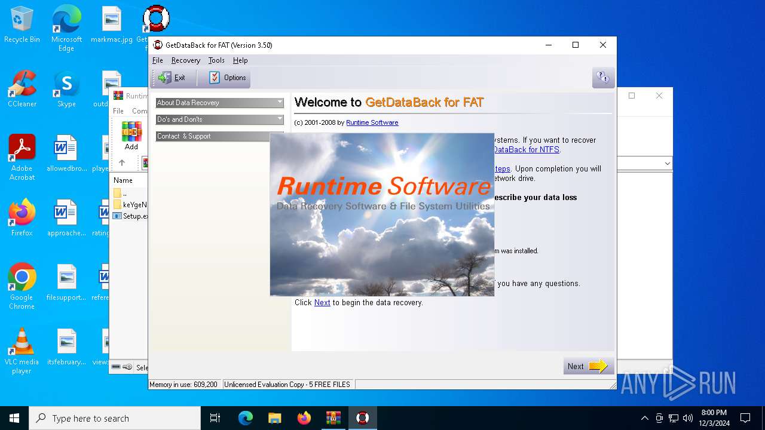
Task: Open the Options toolbar button
Action: (227, 78)
